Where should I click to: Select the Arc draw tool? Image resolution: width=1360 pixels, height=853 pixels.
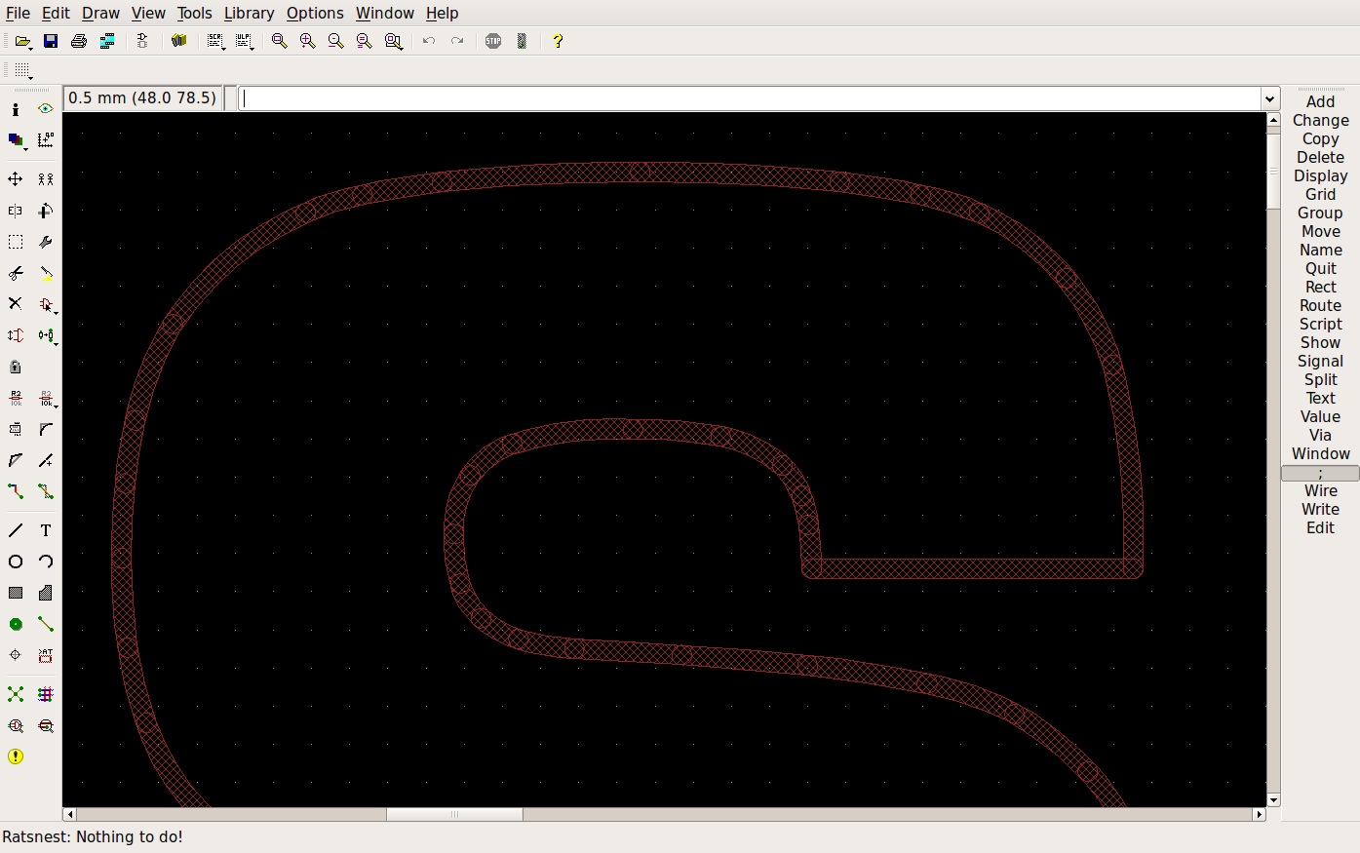pos(46,562)
